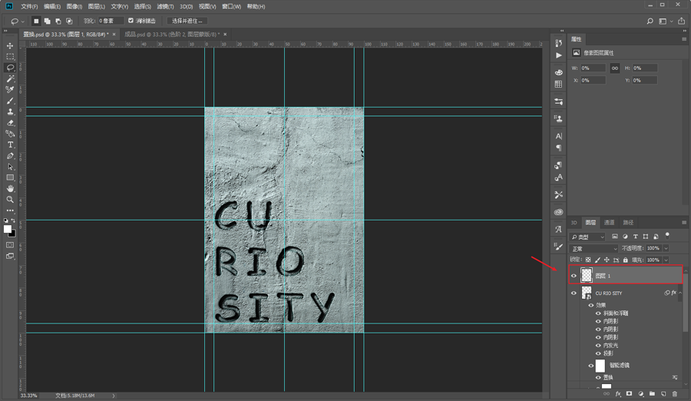Select the Rectangular Marquee tool

(x=10, y=57)
